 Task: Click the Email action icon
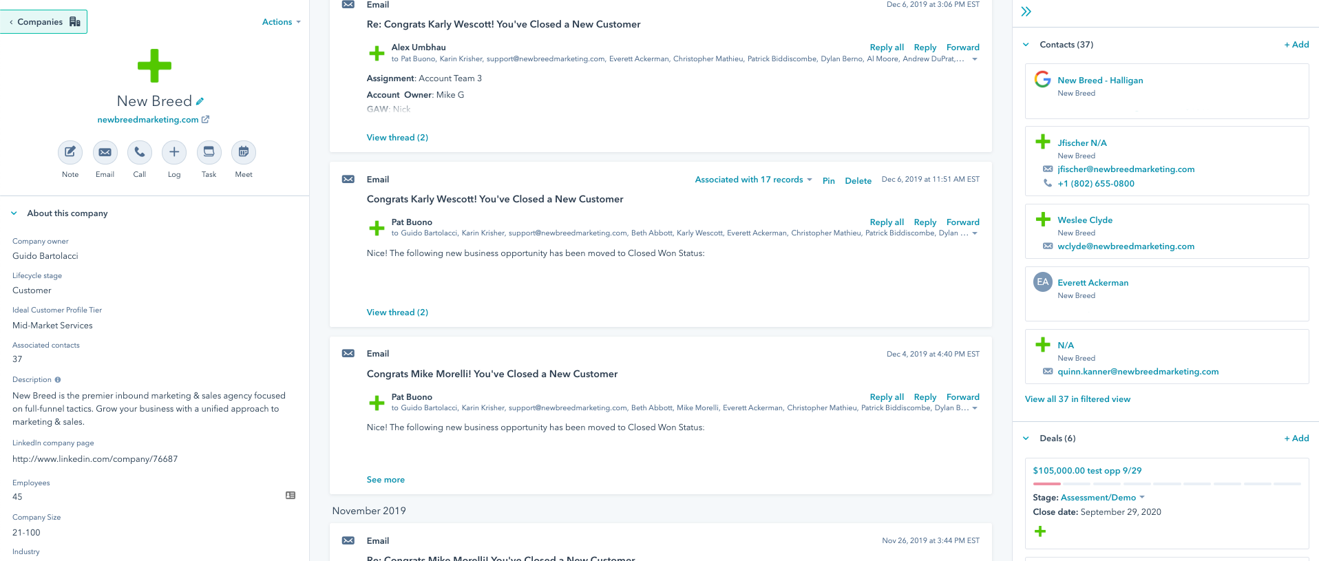[105, 152]
